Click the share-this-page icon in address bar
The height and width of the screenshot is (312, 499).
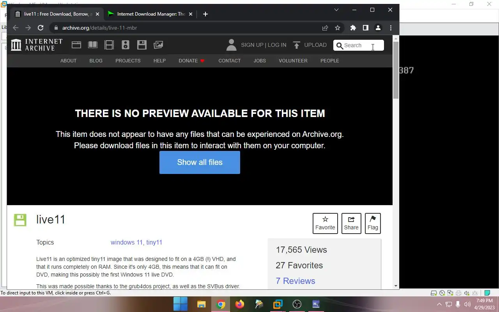point(325,28)
